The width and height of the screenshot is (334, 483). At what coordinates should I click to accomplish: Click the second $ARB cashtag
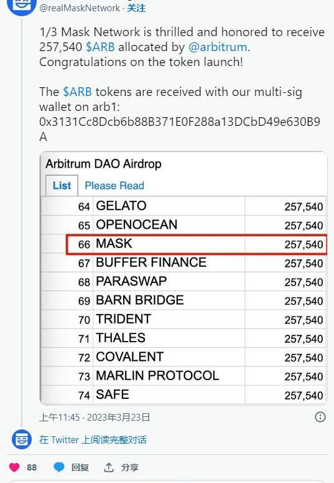click(77, 92)
